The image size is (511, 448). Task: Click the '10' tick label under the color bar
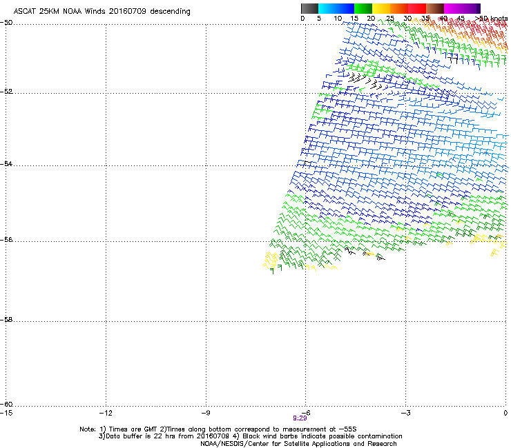pos(338,19)
